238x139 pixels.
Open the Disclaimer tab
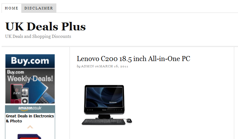(x=39, y=8)
